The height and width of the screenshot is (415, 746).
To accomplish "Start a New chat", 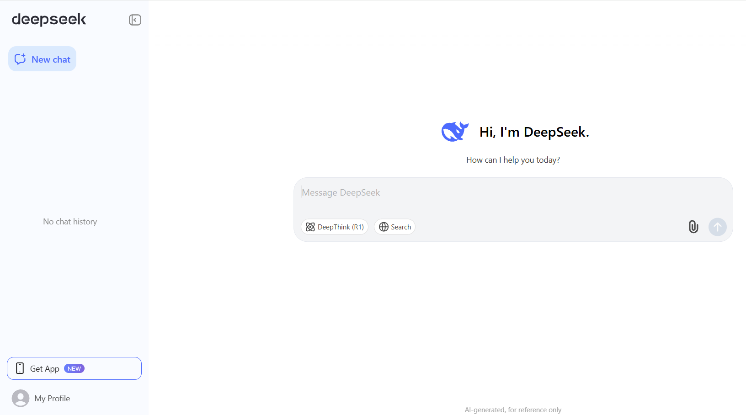I will pyautogui.click(x=42, y=59).
